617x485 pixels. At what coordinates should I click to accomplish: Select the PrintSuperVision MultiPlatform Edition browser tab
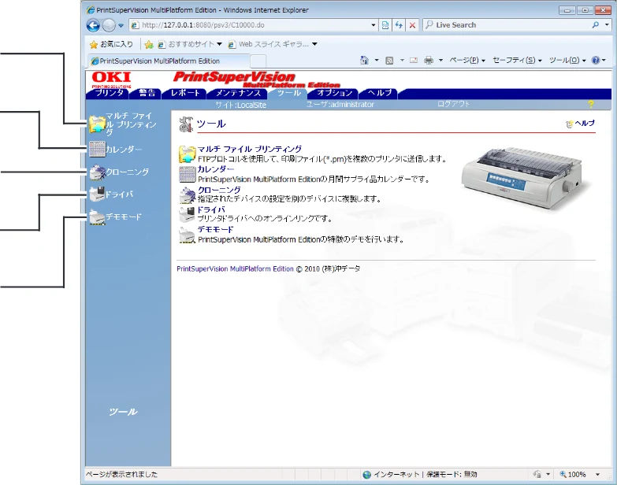tap(169, 61)
